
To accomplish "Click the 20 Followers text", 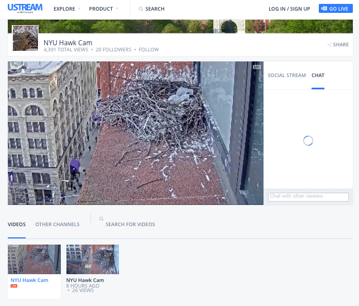I will [113, 50].
